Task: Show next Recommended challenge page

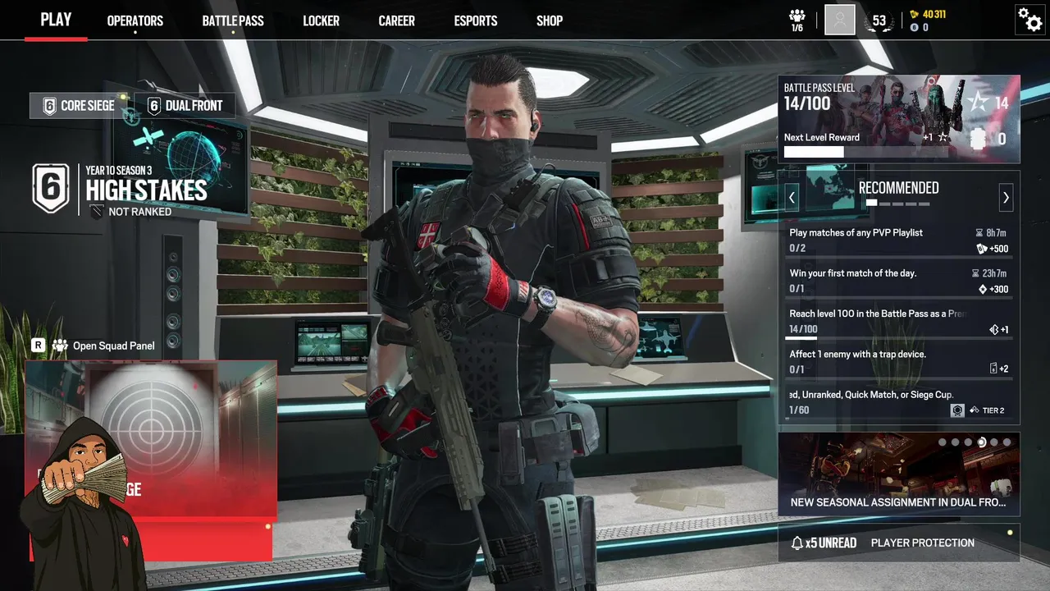Action: pos(1006,197)
